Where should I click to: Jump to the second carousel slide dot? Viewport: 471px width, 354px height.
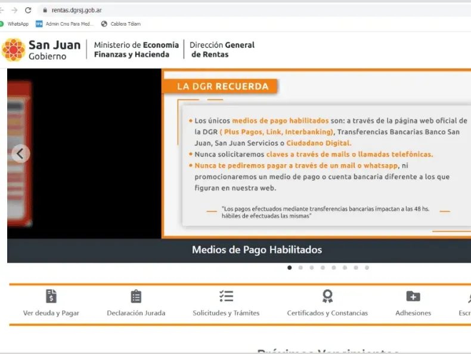click(x=300, y=267)
